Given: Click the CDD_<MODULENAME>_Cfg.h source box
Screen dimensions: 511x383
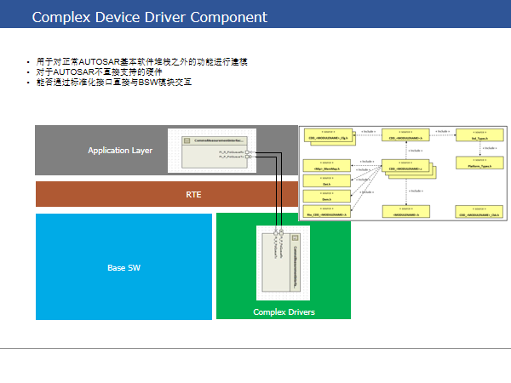Looking at the screenshot, I should coord(329,135).
